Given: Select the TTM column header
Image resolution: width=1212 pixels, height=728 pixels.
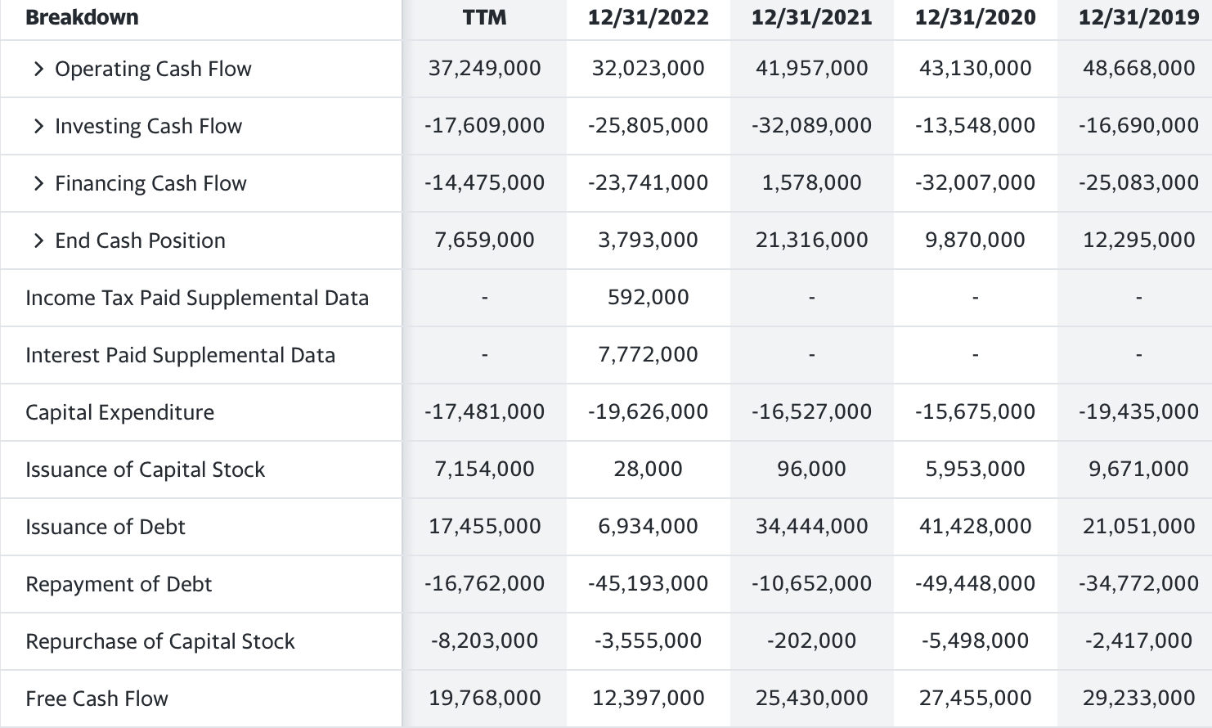Looking at the screenshot, I should tap(485, 17).
